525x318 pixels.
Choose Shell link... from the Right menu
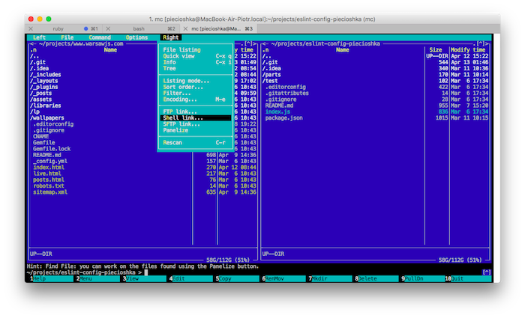click(182, 117)
